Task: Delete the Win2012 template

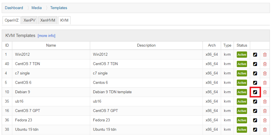Action: click(x=265, y=55)
